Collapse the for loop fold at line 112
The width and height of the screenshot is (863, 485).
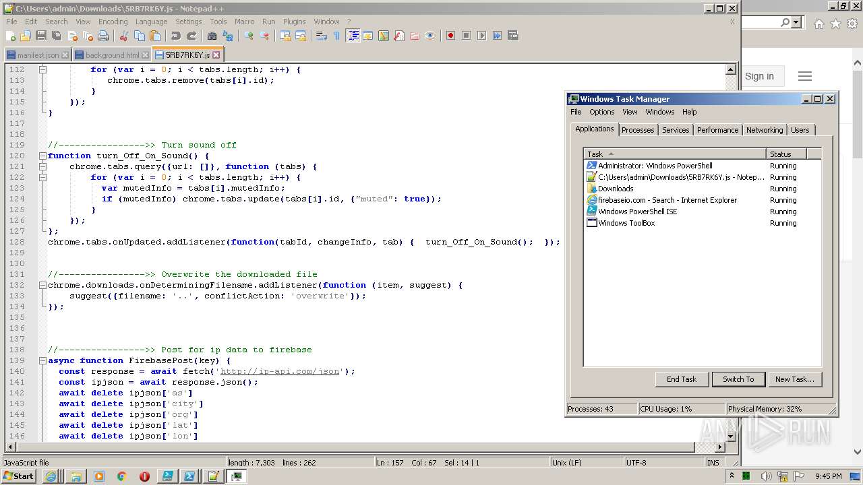[x=42, y=69]
